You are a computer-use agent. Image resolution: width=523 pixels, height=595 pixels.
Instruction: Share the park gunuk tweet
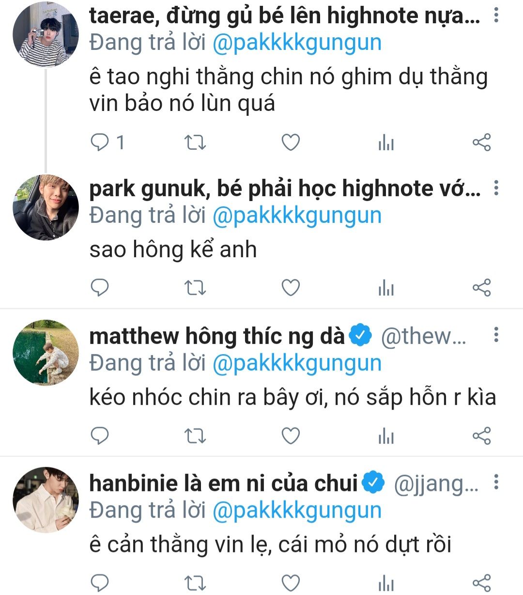pyautogui.click(x=481, y=288)
